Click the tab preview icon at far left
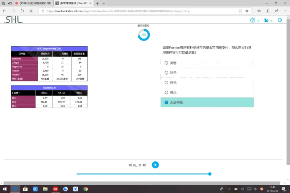The image size is (290, 193). pos(3,3)
